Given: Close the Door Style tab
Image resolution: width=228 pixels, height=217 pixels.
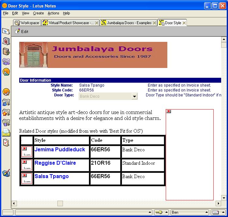Looking at the screenshot, I should pos(184,23).
